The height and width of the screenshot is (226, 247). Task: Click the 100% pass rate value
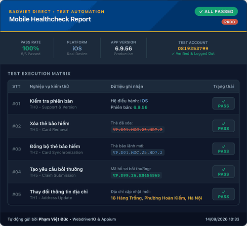point(31,48)
